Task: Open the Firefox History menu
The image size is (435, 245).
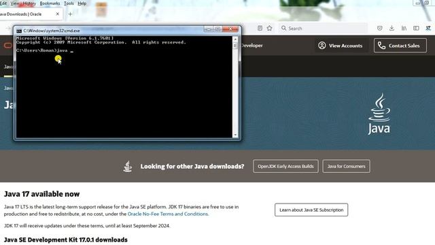Action: pyautogui.click(x=29, y=3)
